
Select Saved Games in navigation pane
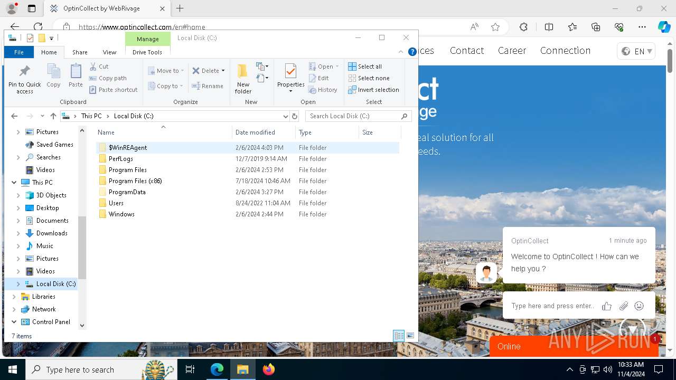tap(49, 145)
